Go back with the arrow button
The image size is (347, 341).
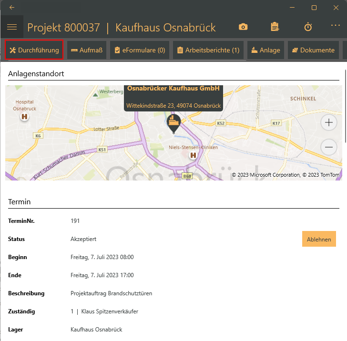pyautogui.click(x=12, y=8)
